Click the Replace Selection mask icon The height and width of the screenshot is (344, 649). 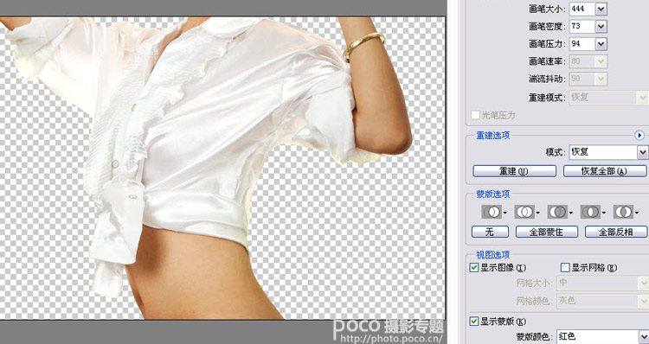pos(492,212)
